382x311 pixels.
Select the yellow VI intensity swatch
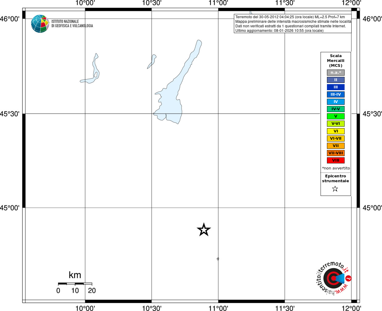coord(336,131)
